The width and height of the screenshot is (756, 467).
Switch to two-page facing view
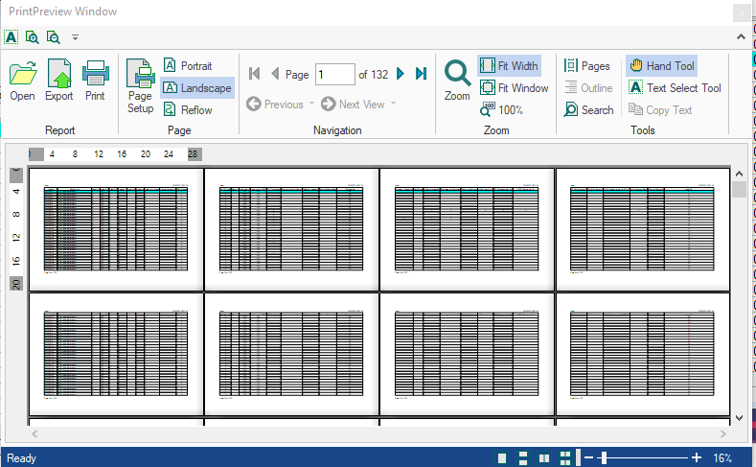coord(544,457)
